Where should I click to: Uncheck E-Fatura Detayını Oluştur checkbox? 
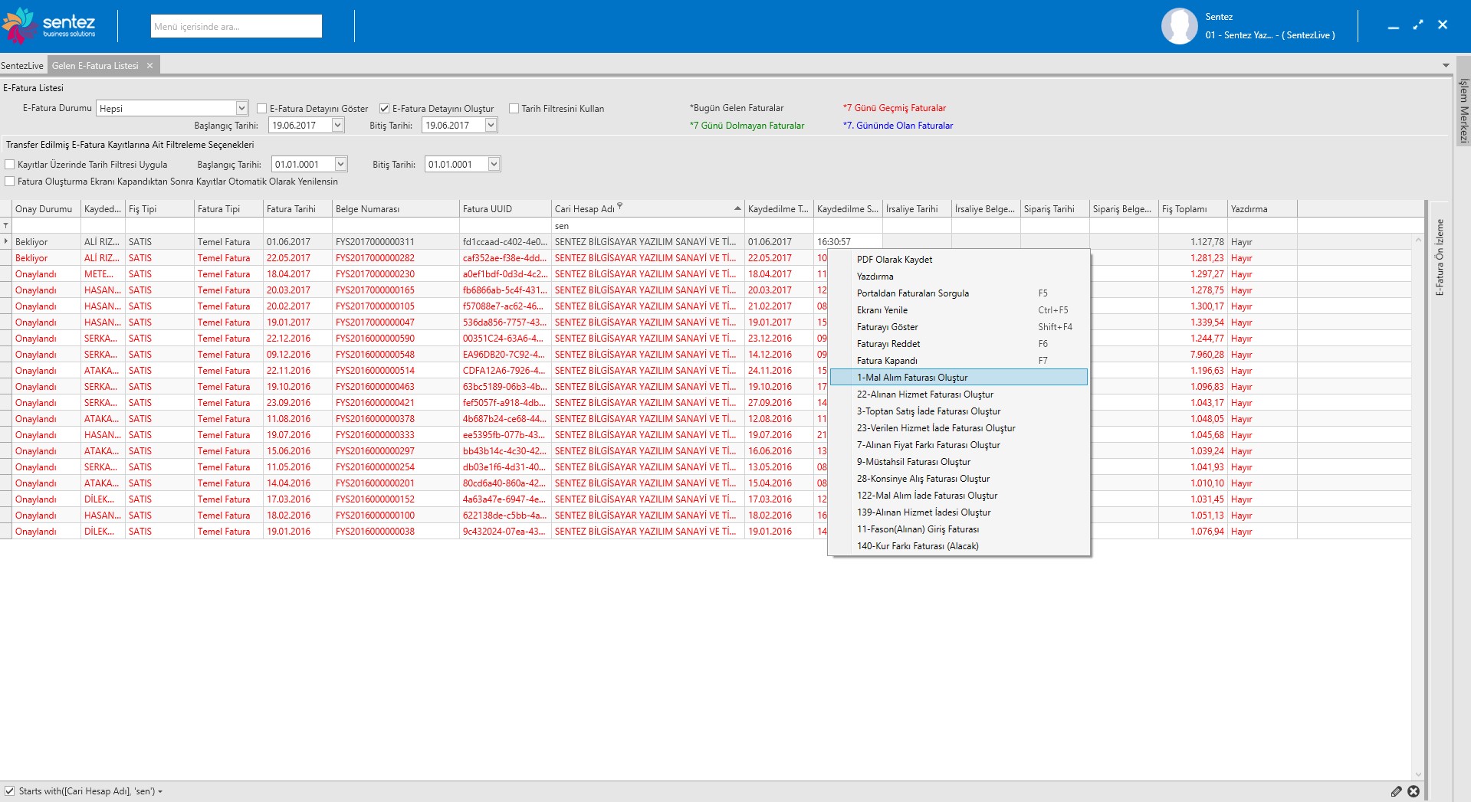point(385,109)
